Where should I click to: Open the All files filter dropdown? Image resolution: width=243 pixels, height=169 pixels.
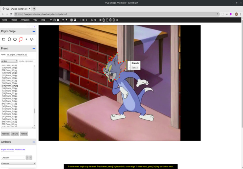pyautogui.click(x=9, y=61)
